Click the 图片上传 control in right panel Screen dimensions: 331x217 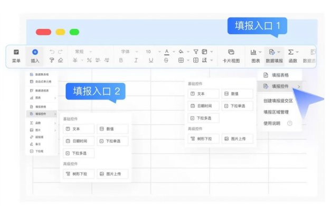237,139
